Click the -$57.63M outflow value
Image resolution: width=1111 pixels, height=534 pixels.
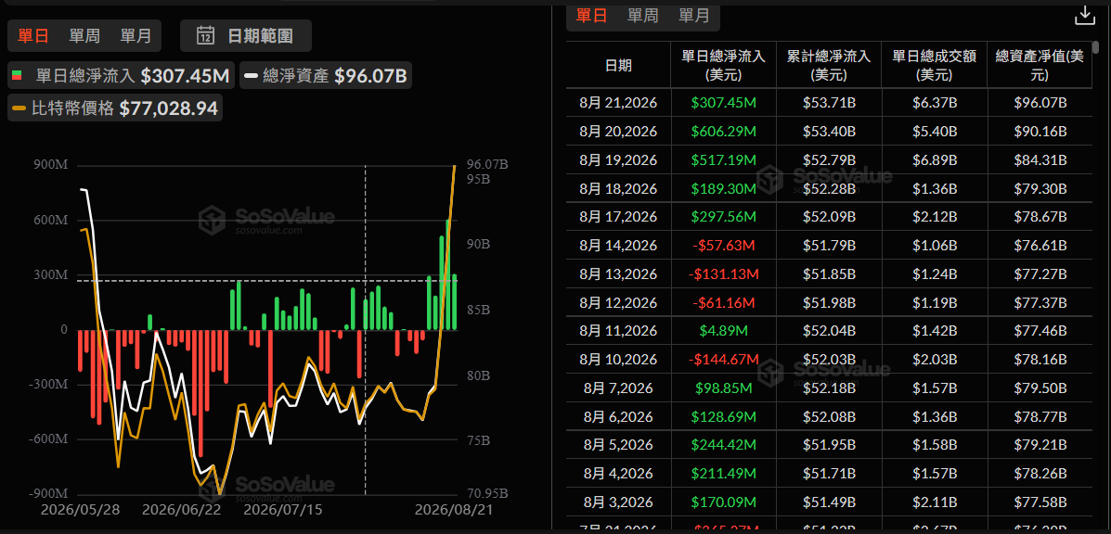coord(723,246)
